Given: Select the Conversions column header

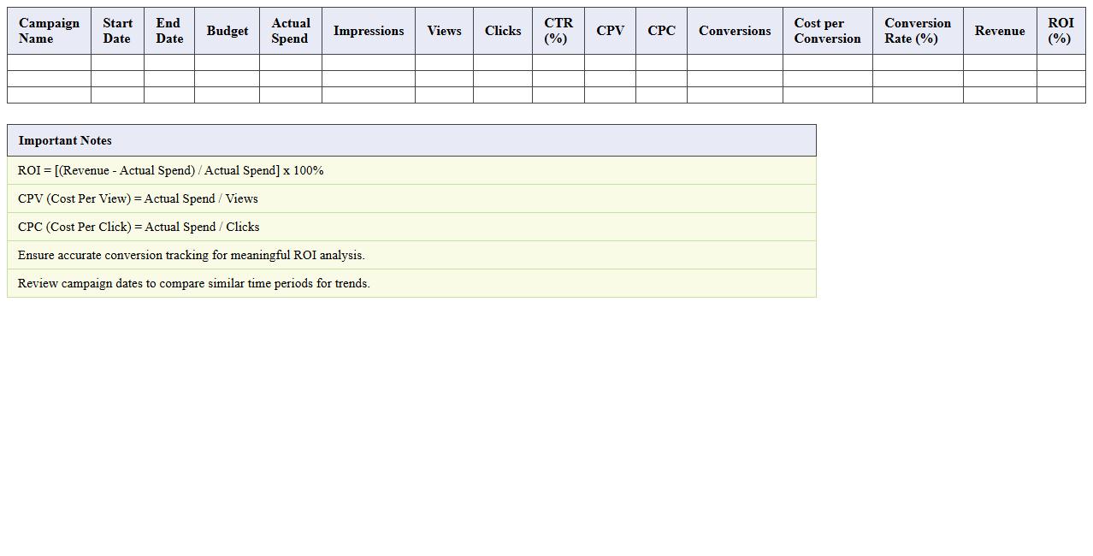Looking at the screenshot, I should (x=734, y=31).
